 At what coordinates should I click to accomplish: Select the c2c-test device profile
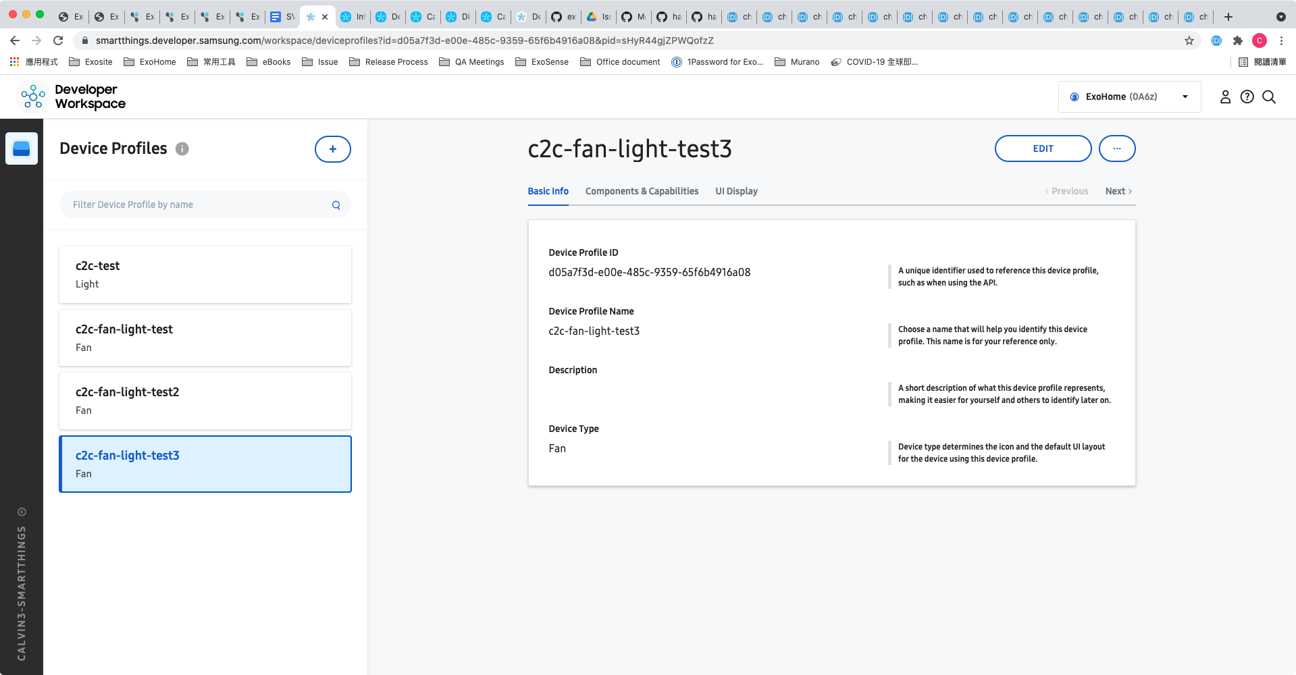click(x=205, y=275)
